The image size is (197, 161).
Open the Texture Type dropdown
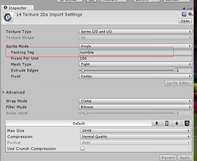(136, 31)
